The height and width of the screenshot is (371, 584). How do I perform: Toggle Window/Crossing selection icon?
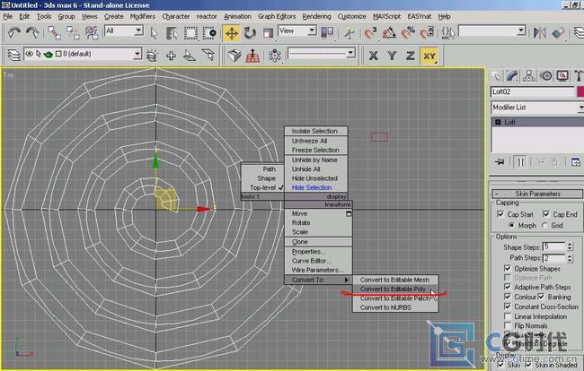pyautogui.click(x=209, y=33)
